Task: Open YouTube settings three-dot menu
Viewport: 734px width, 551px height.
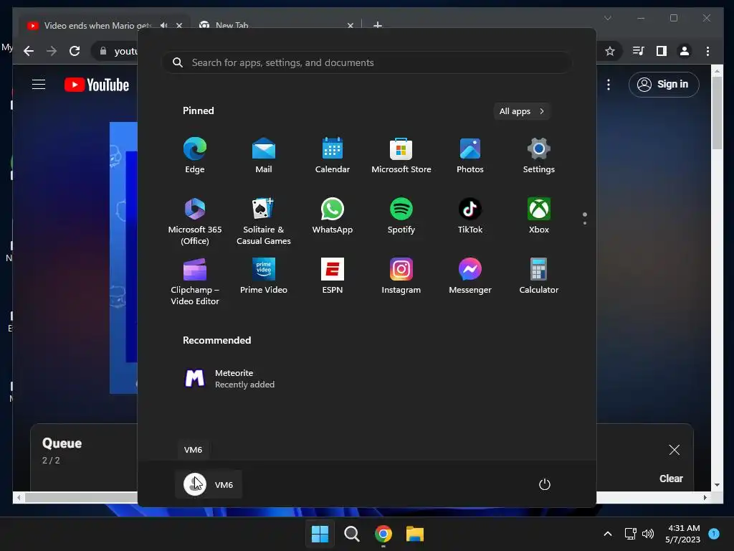Action: 608,85
